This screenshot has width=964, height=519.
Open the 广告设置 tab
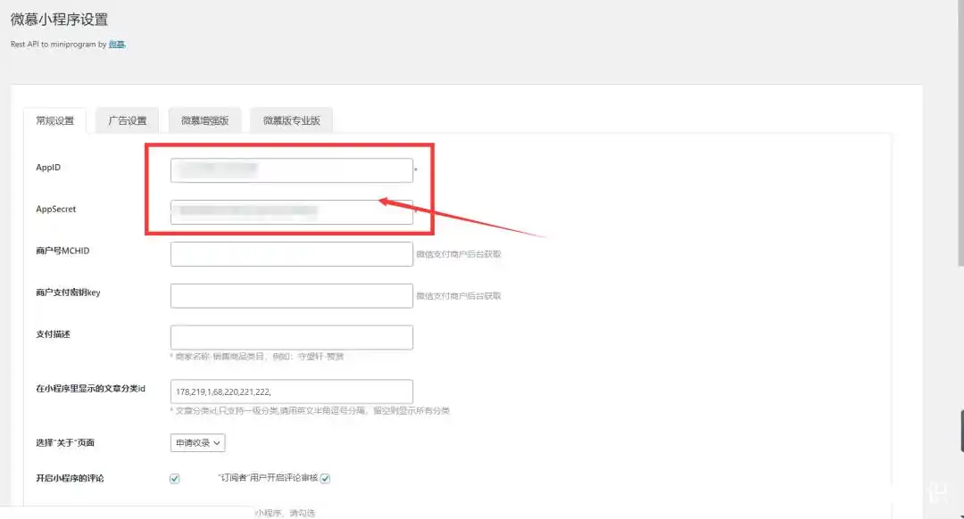[128, 120]
